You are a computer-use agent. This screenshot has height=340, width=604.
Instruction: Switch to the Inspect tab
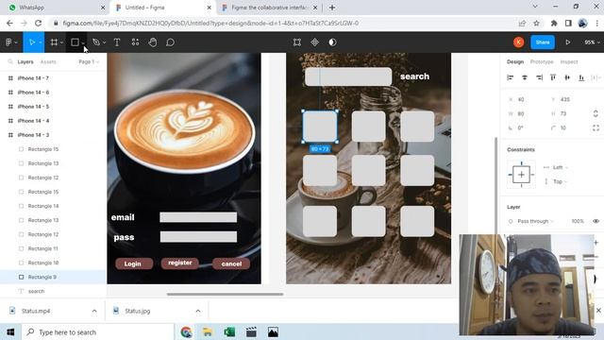(569, 61)
